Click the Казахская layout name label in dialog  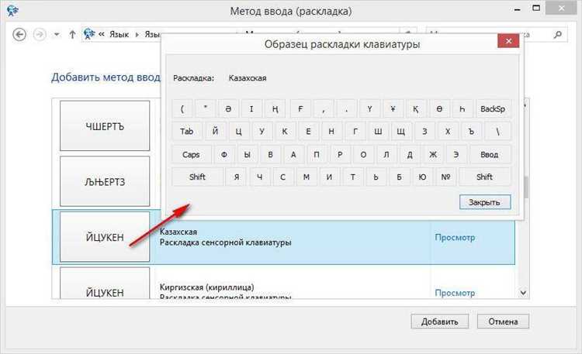click(x=248, y=77)
